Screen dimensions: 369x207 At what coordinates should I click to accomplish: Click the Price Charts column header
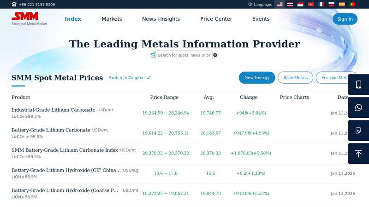click(294, 97)
